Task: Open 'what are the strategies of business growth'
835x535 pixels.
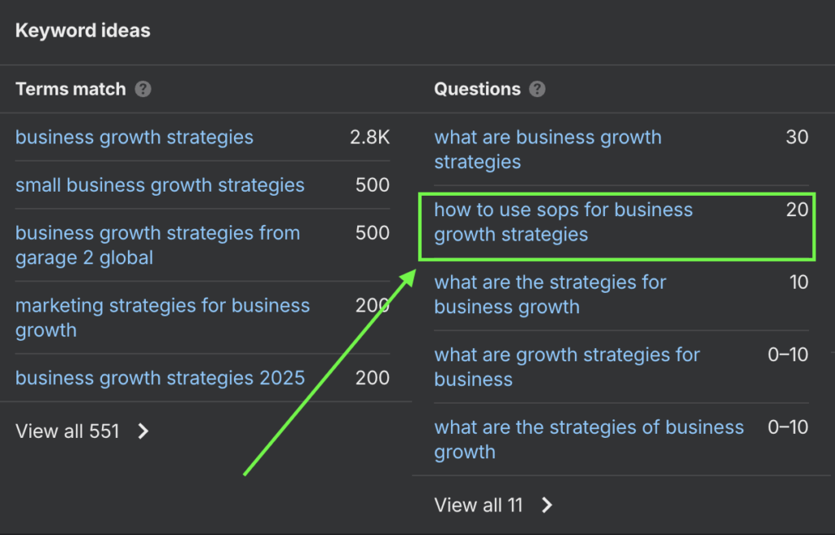Action: [x=589, y=439]
